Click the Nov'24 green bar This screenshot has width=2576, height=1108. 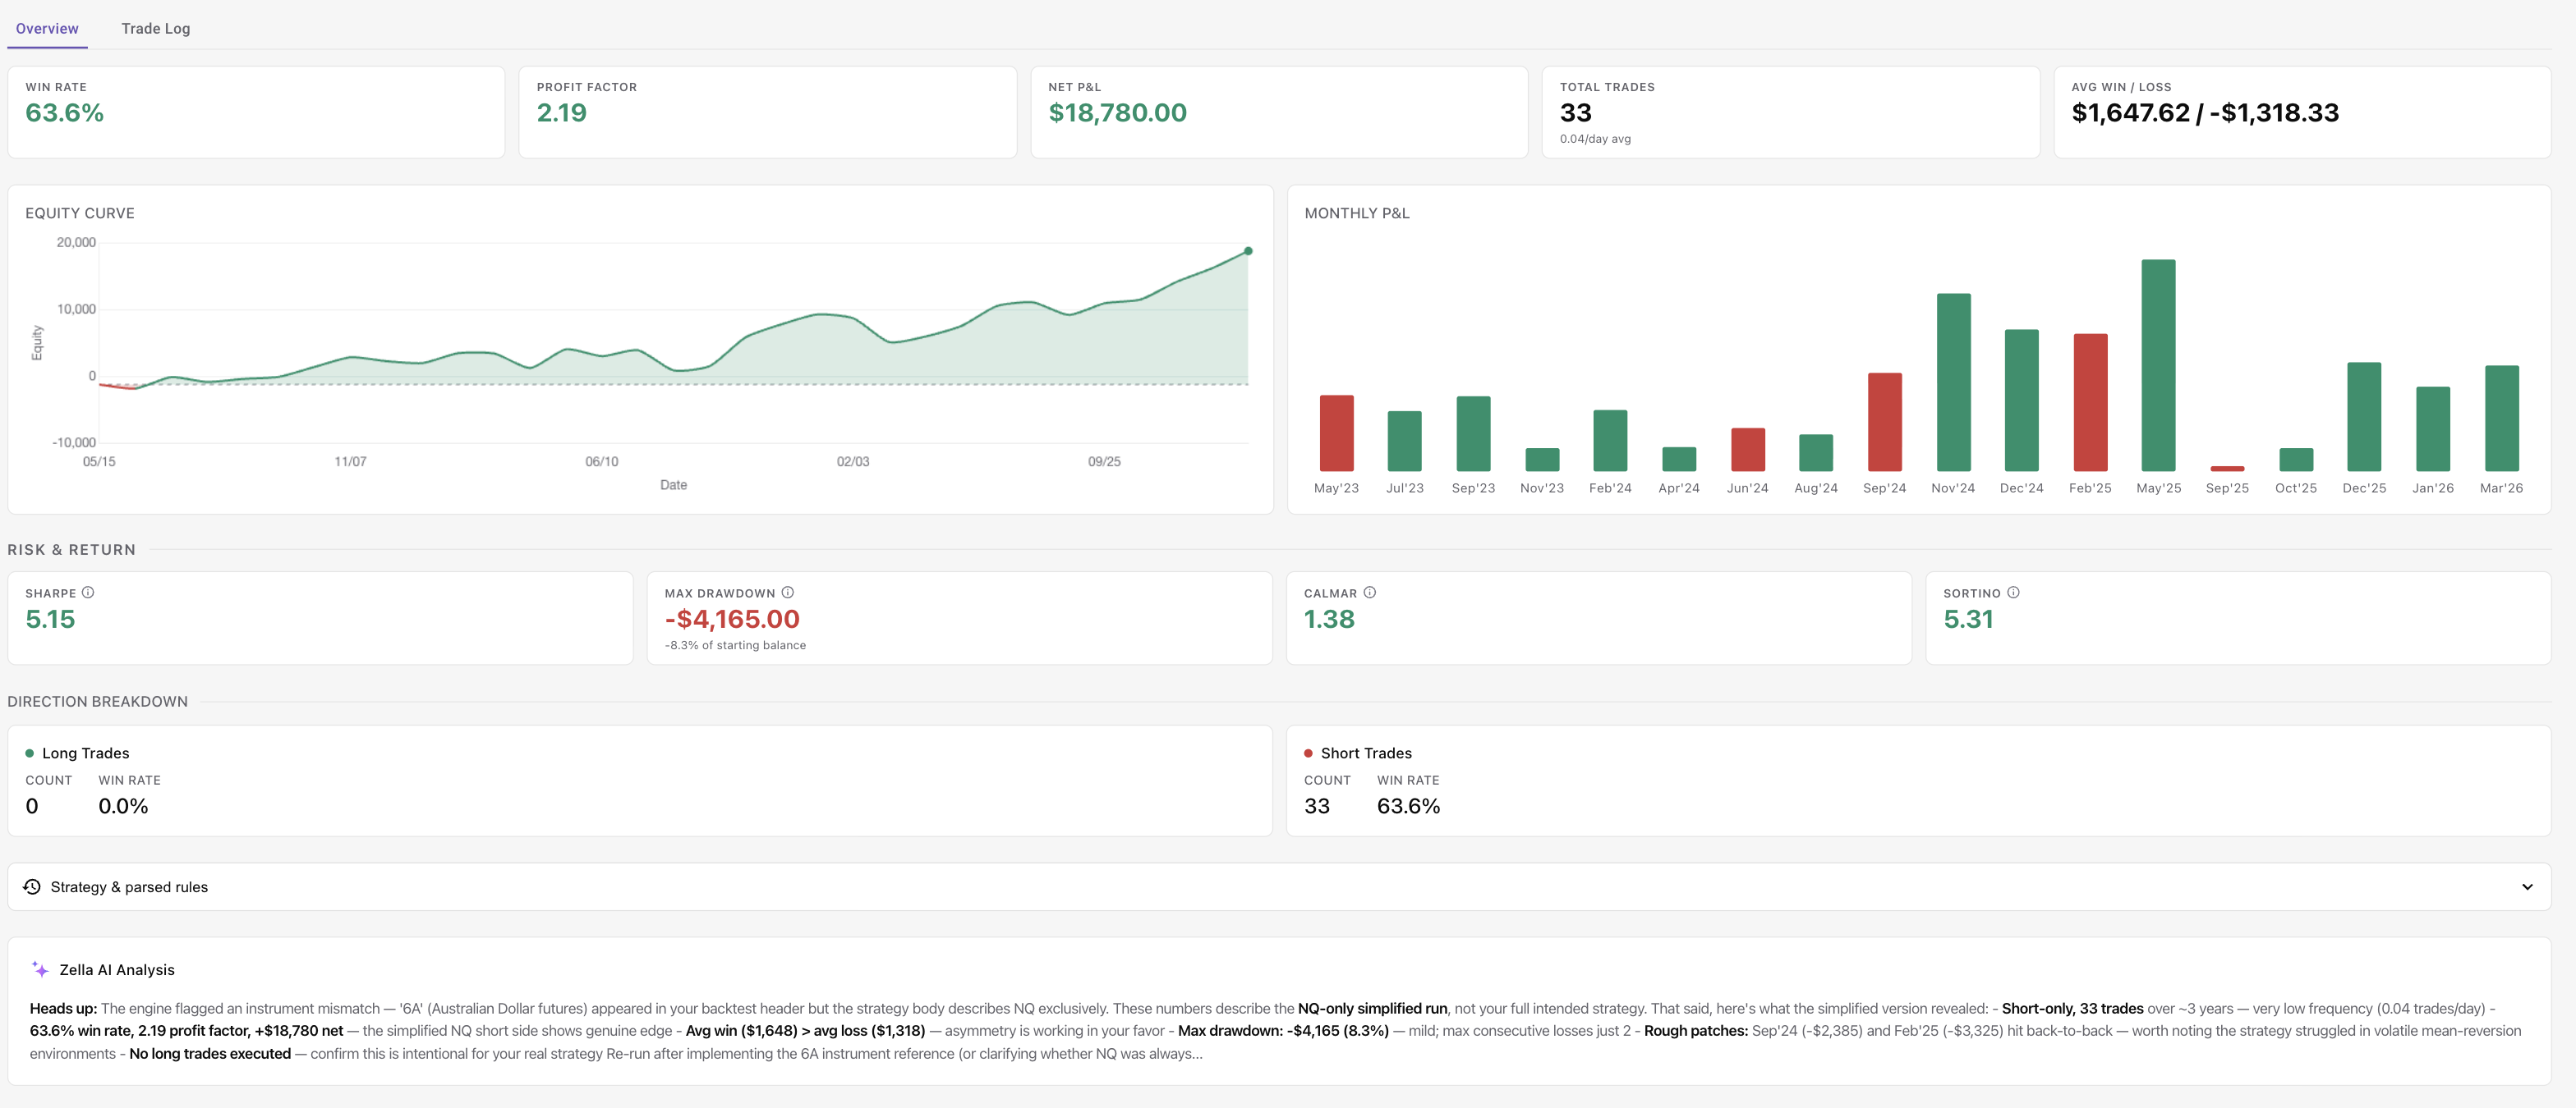(1953, 382)
